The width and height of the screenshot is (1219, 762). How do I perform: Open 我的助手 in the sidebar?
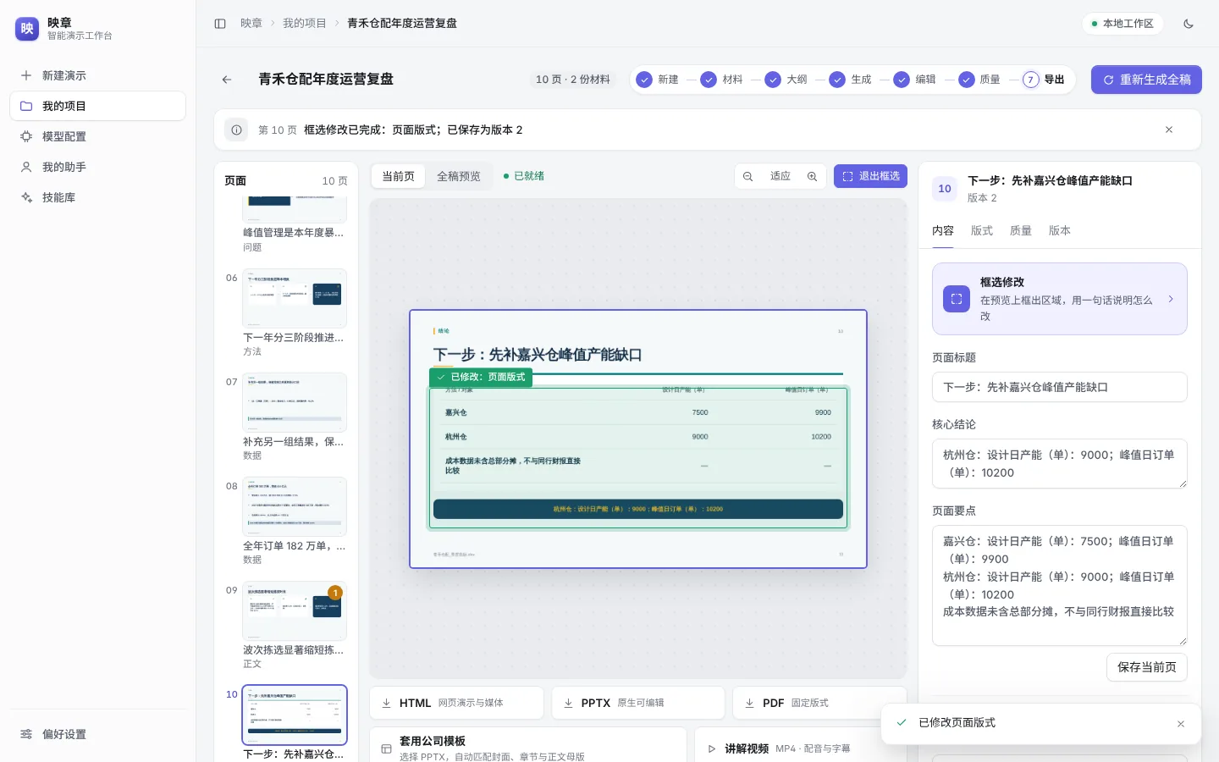pos(98,167)
